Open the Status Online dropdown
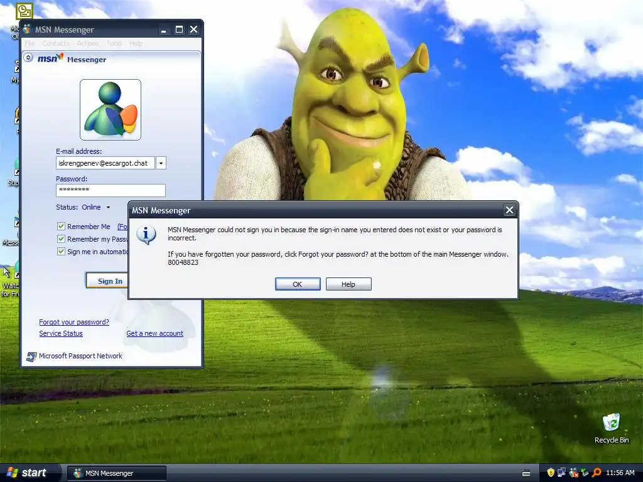The height and width of the screenshot is (482, 643). coord(108,207)
